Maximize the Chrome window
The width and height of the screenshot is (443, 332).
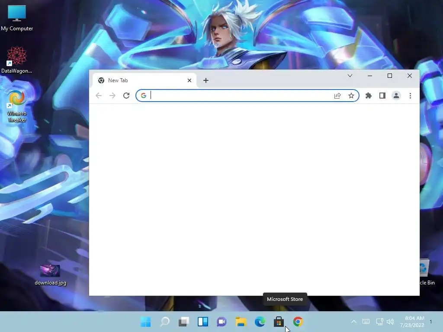point(390,76)
